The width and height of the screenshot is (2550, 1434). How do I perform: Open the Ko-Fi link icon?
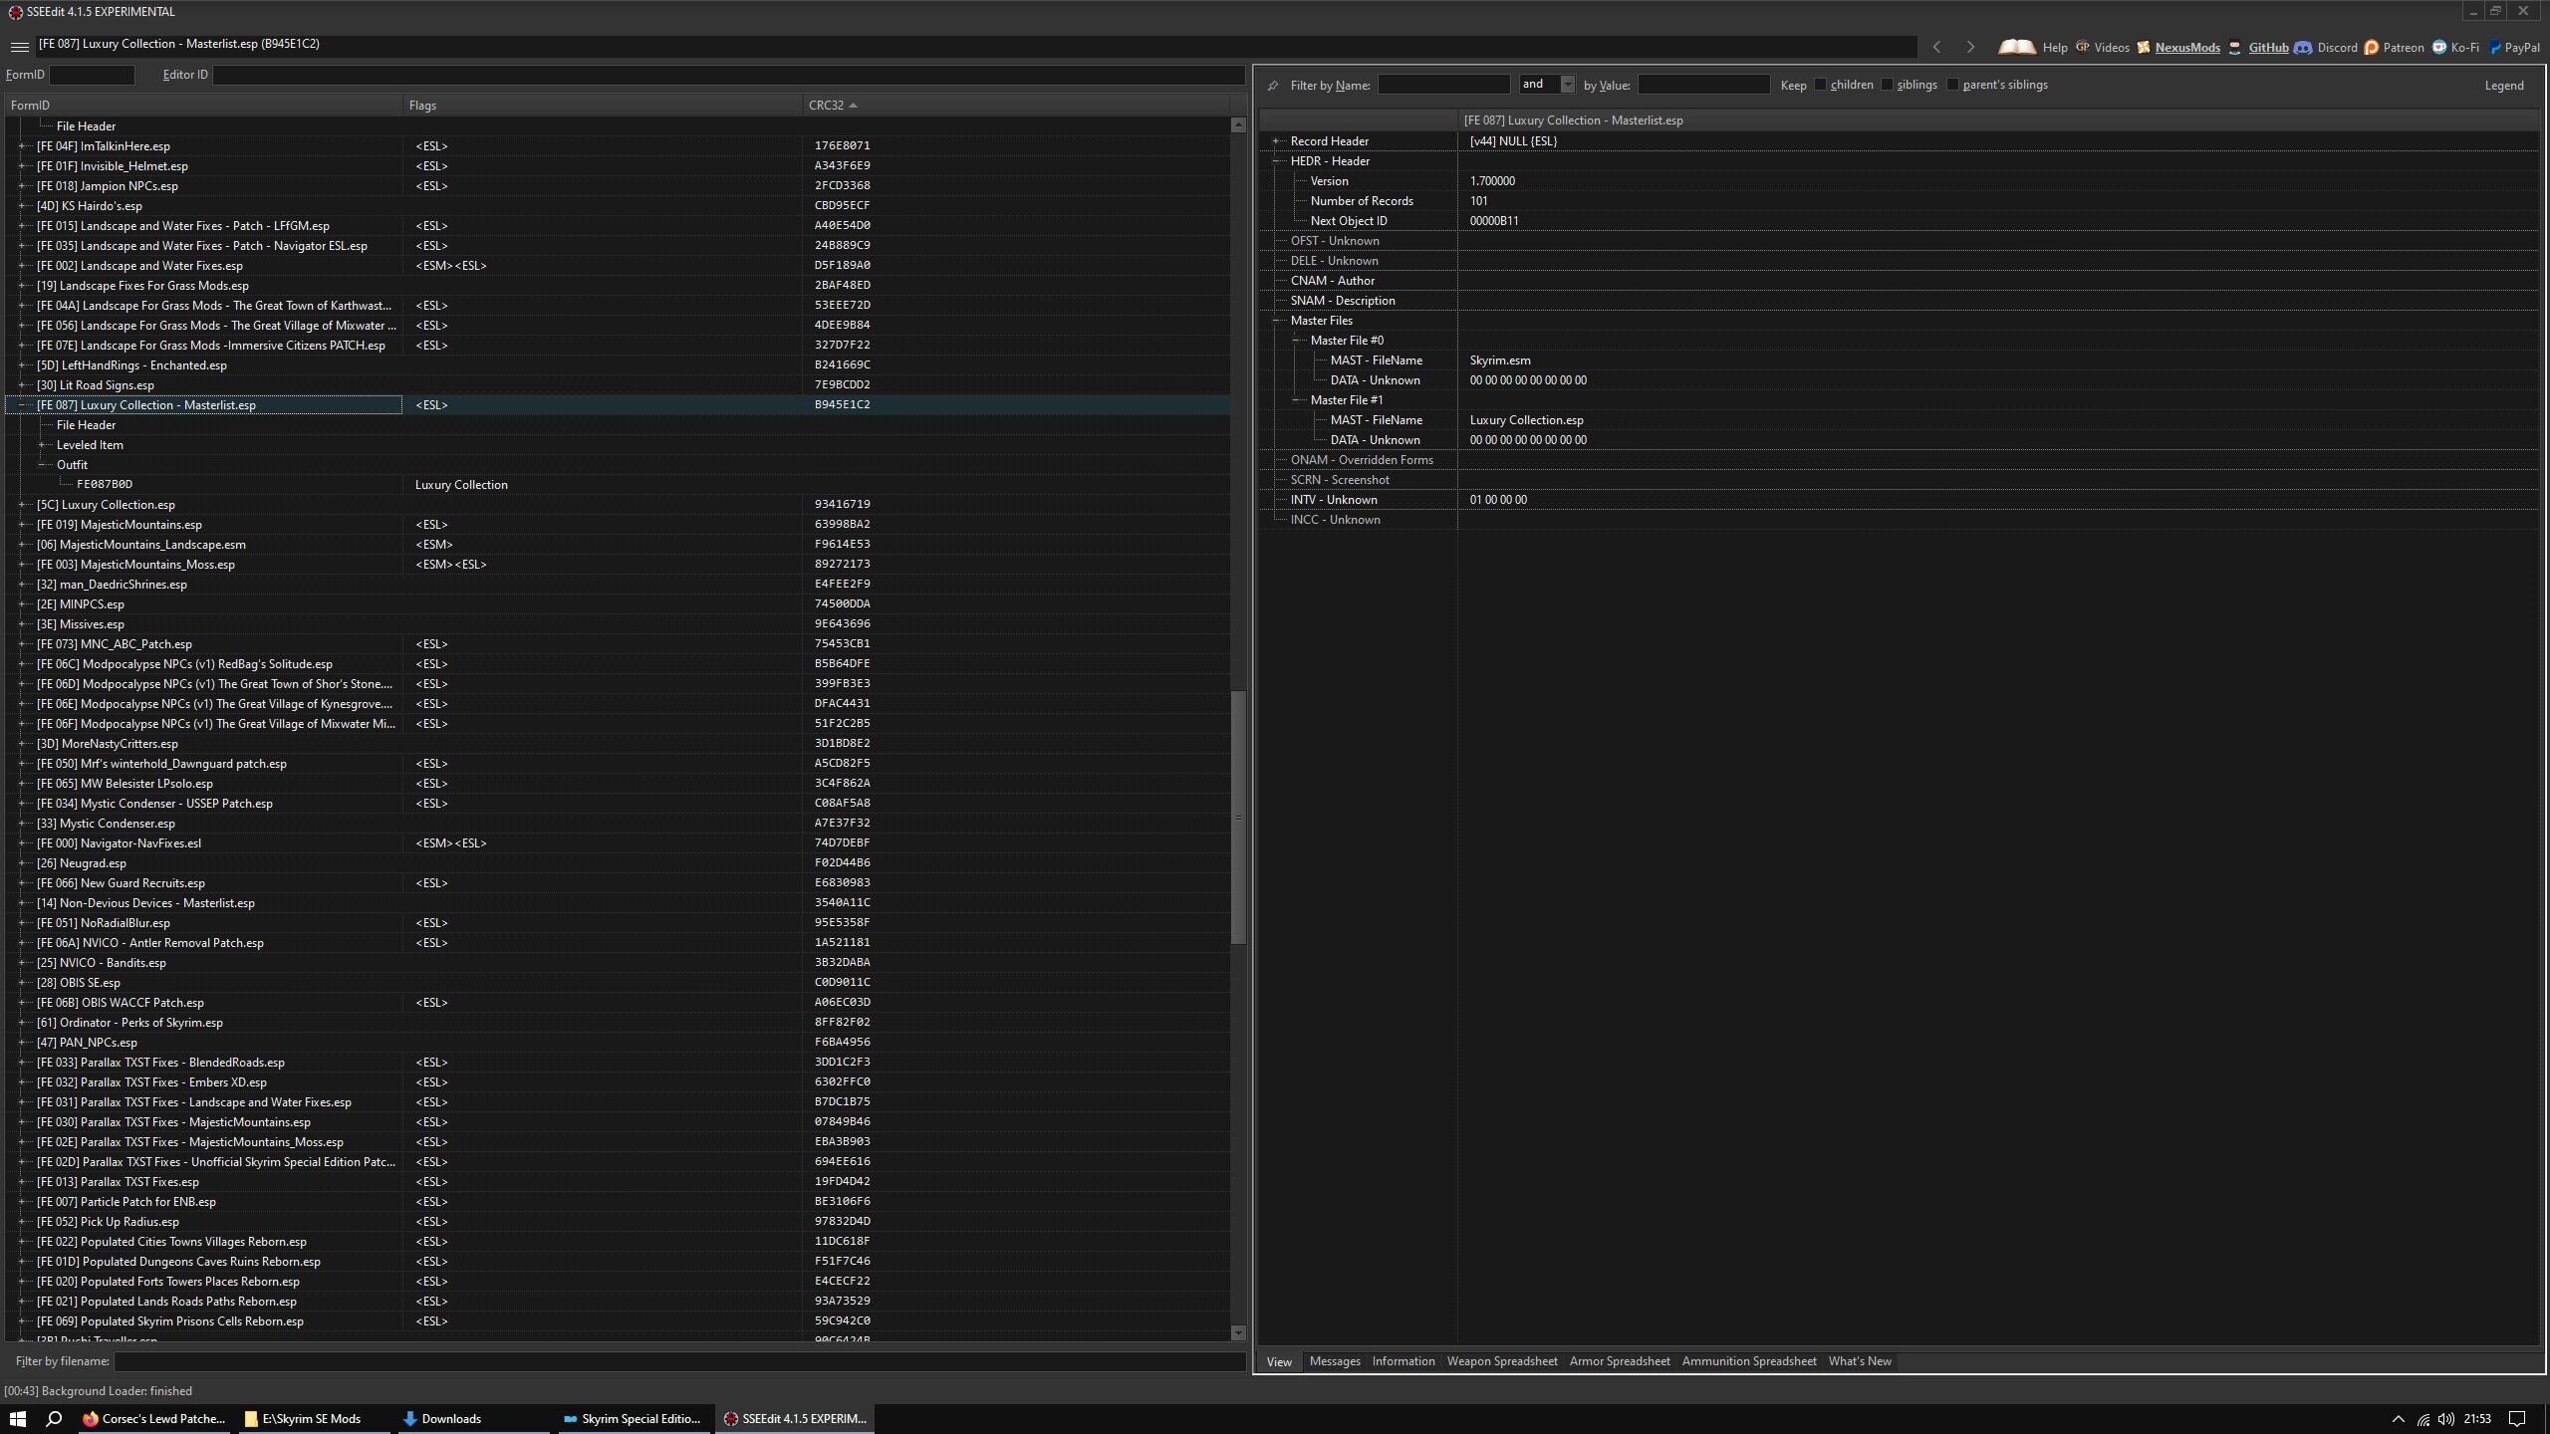[x=2439, y=47]
